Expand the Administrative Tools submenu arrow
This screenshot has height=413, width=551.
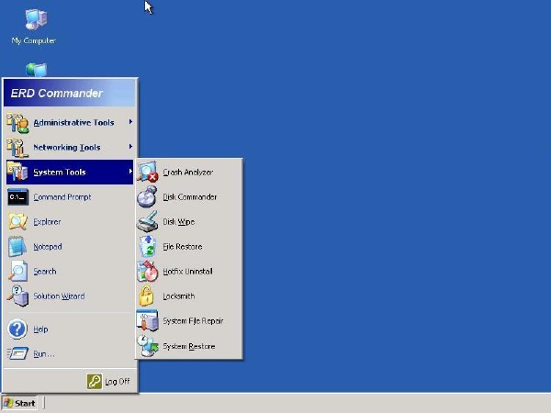[130, 122]
